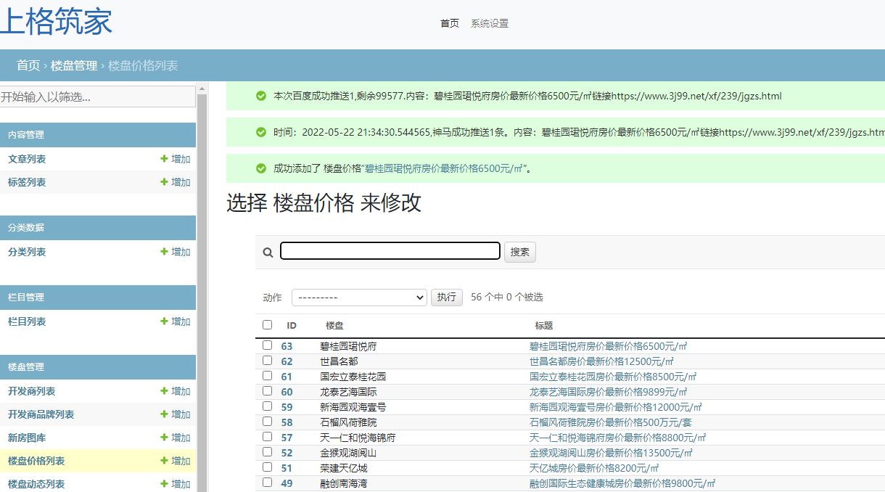Image resolution: width=885 pixels, height=492 pixels.
Task: Click the 搜索 search button
Action: [x=520, y=252]
